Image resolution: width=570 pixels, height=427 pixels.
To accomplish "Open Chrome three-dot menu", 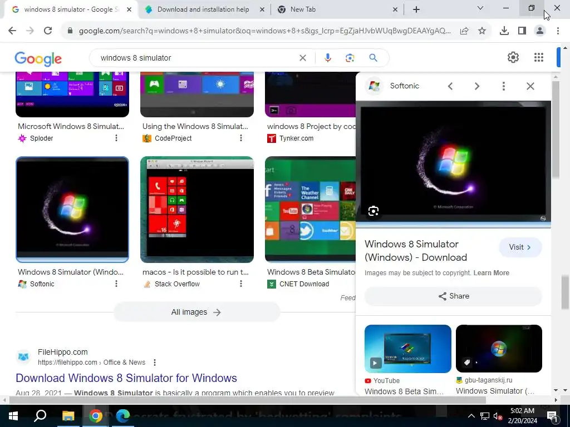I will pos(558,31).
